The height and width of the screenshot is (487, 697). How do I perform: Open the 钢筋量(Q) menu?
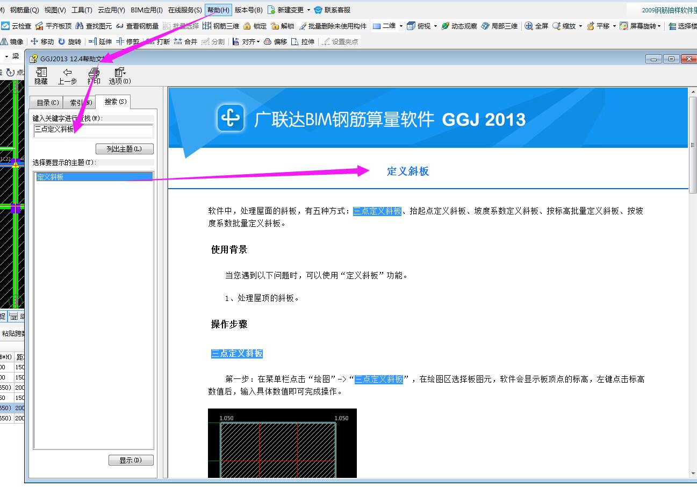click(x=25, y=10)
